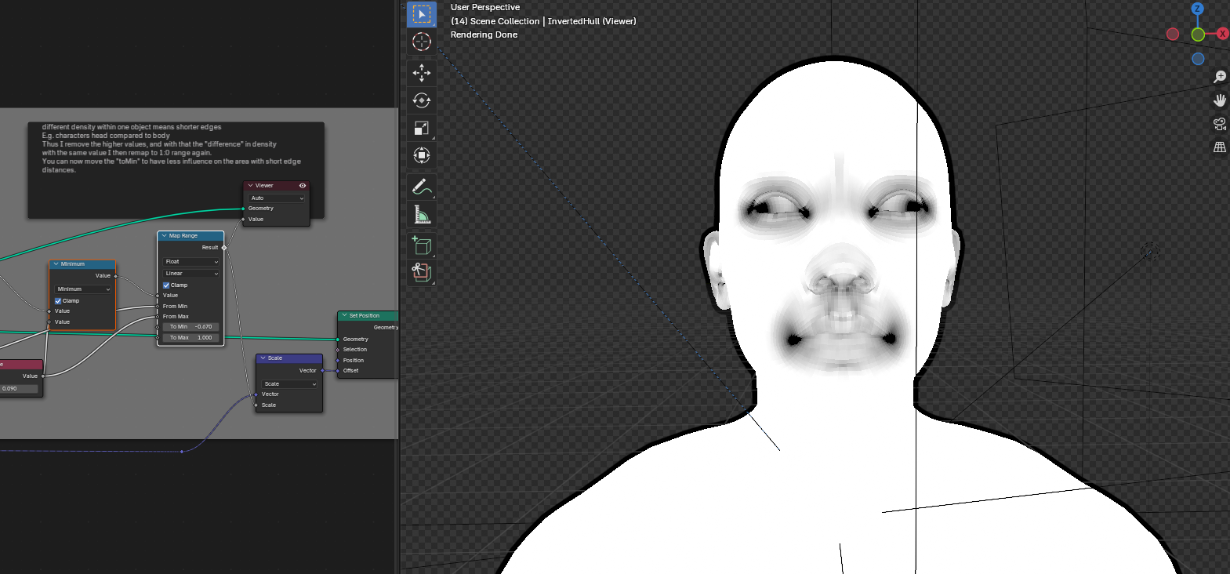
Task: Open the Float data type dropdown
Action: pos(191,262)
